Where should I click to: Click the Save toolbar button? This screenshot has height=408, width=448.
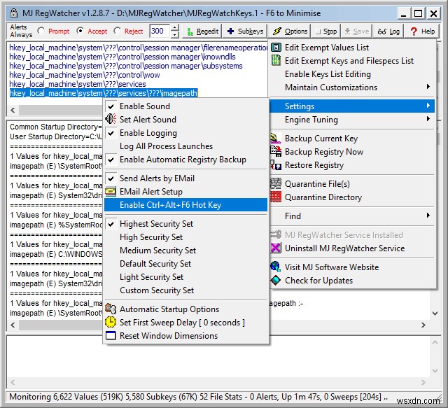[356, 31]
